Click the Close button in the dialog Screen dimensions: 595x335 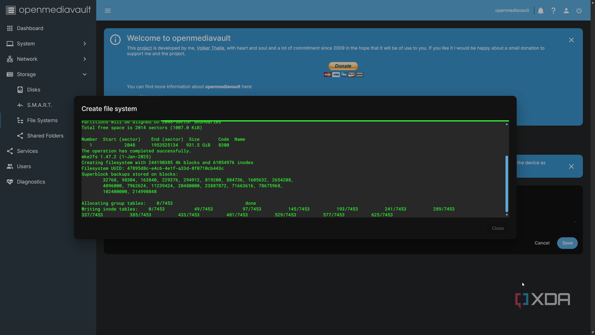(498, 228)
